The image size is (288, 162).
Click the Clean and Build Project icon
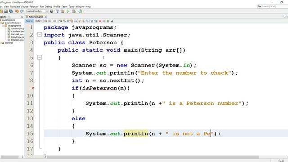(63, 11)
